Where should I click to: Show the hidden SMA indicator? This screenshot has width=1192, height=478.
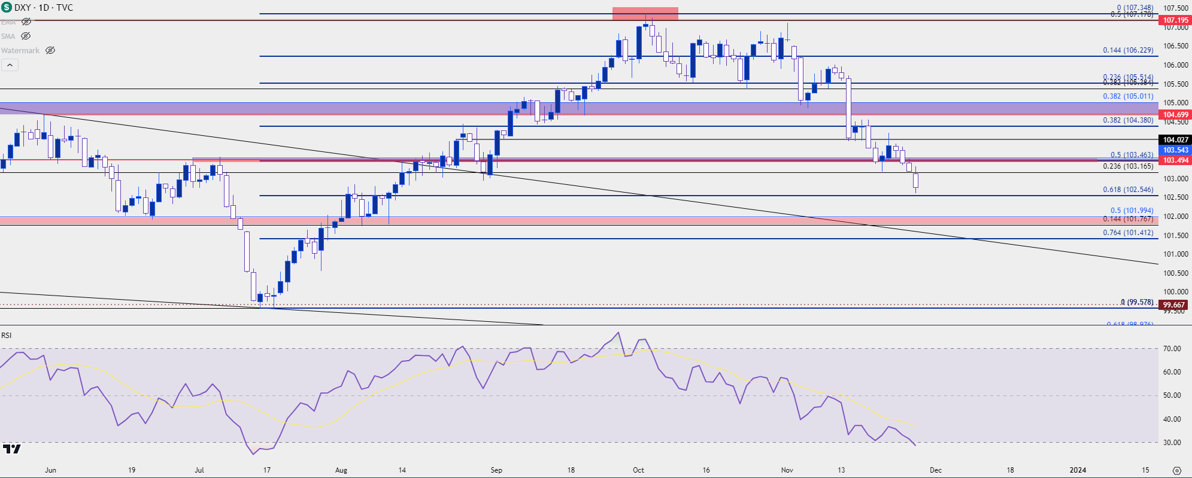tap(26, 36)
